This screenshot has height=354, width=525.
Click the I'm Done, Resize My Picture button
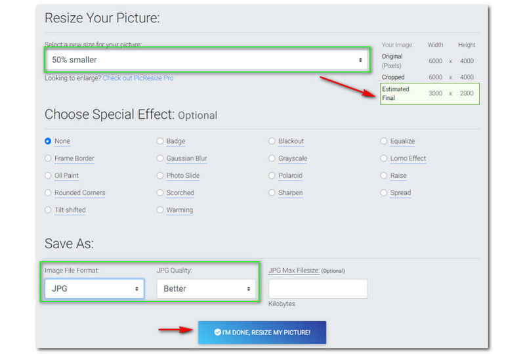[262, 332]
